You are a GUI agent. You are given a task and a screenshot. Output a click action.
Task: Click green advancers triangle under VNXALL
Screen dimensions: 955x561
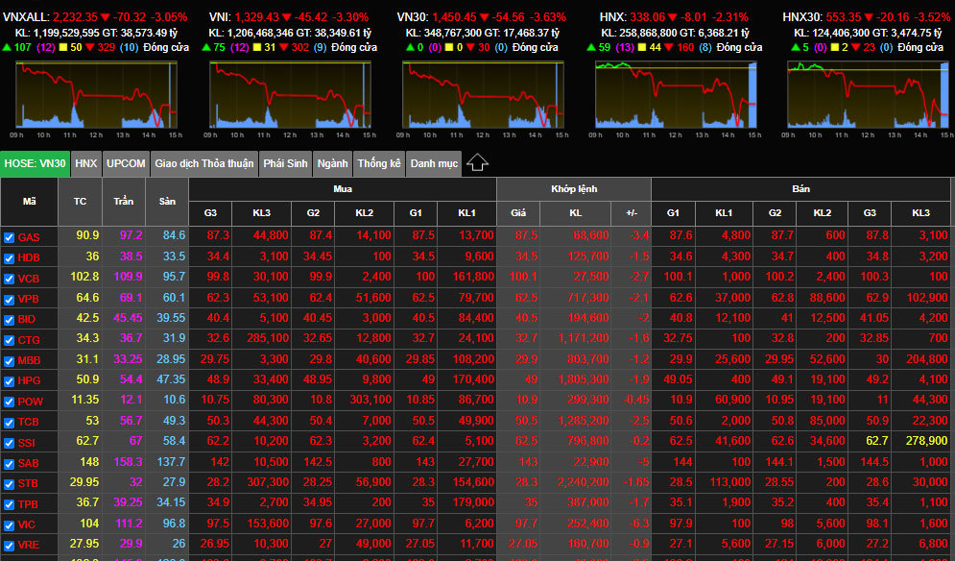click(x=8, y=47)
